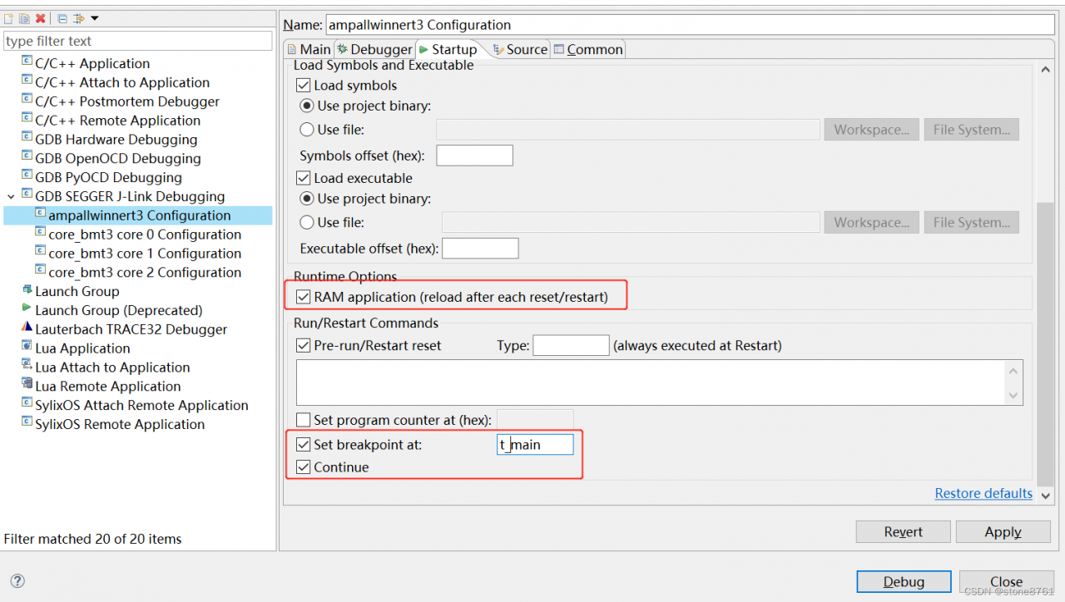Uncheck the Continue checkbox

tap(304, 467)
